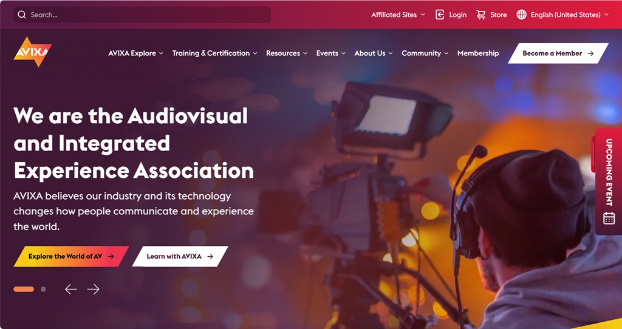Select the first carousel slide indicator
The height and width of the screenshot is (329, 622).
24,290
